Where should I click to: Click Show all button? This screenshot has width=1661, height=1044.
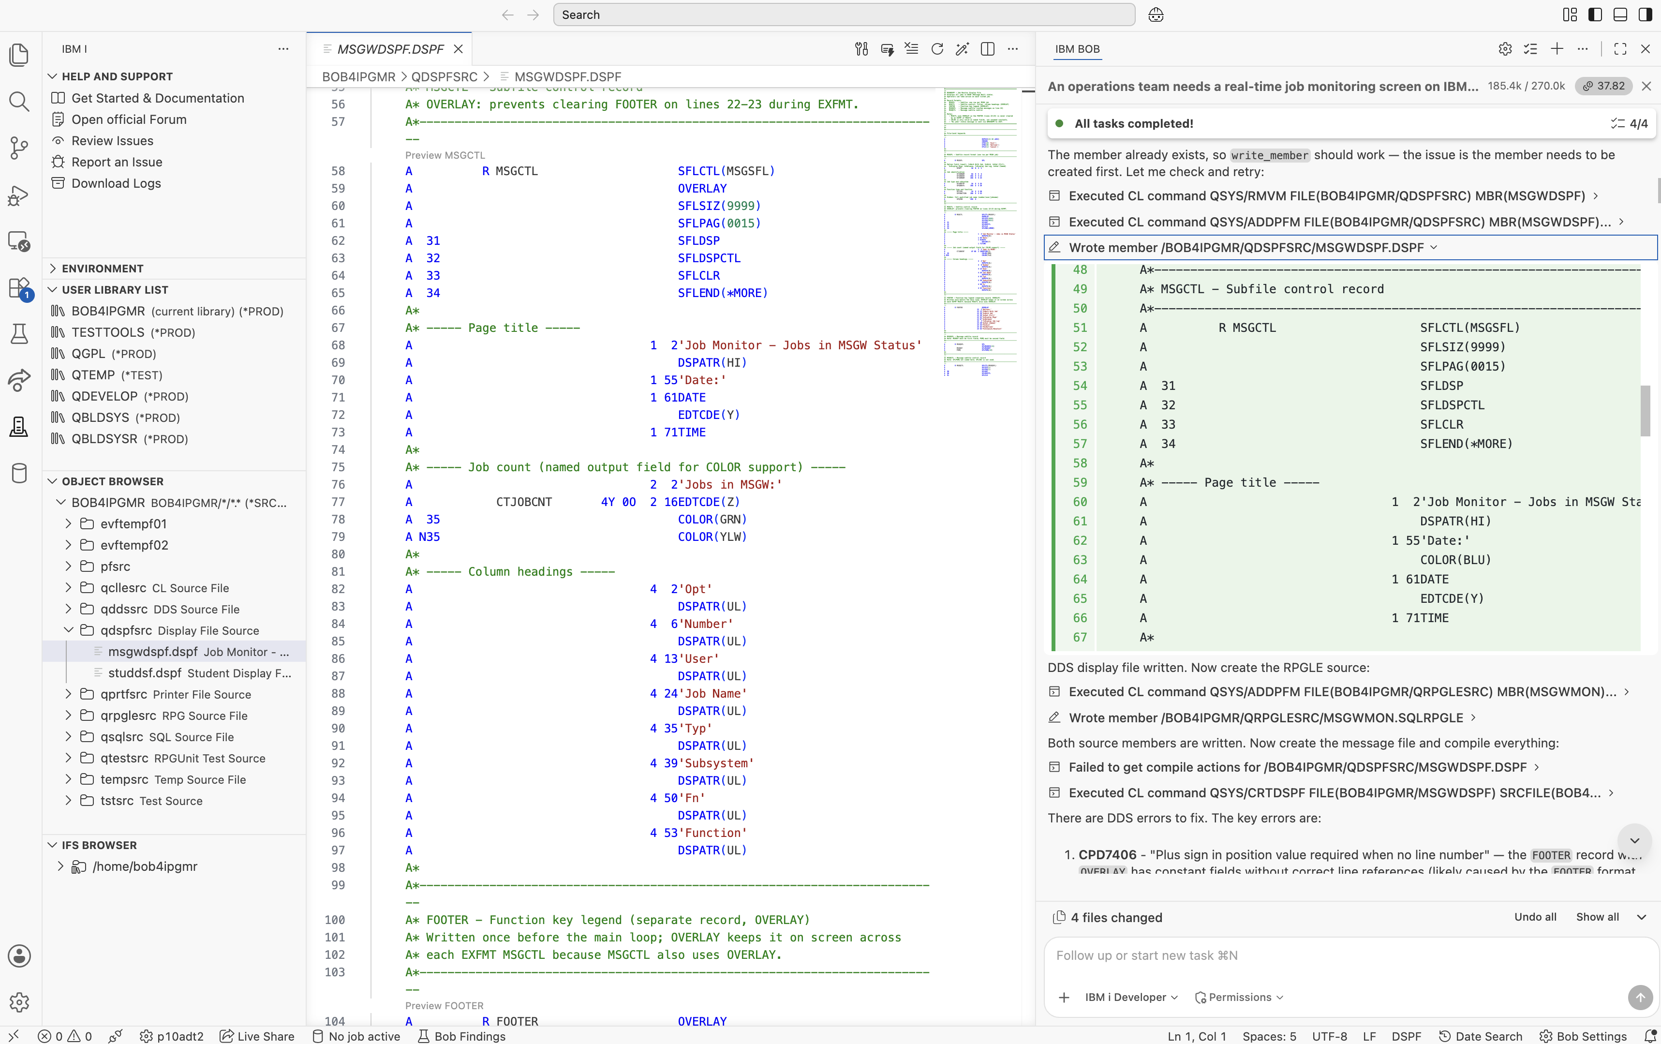click(1597, 917)
